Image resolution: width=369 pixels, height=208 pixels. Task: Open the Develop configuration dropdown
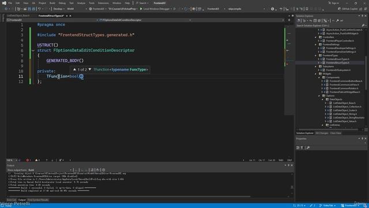click(59, 9)
